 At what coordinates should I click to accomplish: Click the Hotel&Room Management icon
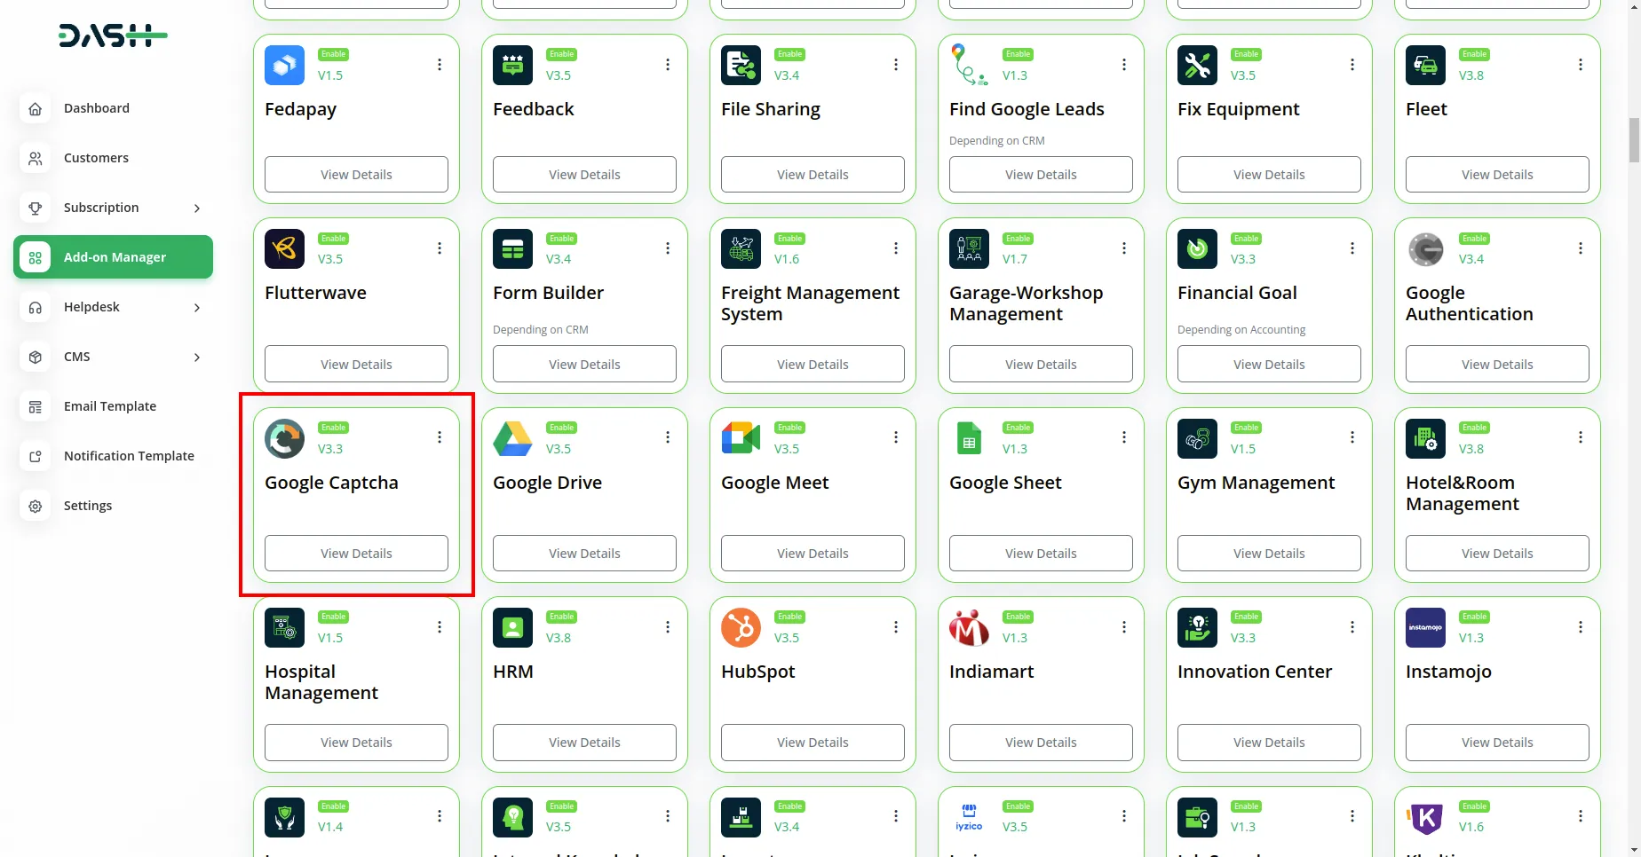click(1425, 438)
